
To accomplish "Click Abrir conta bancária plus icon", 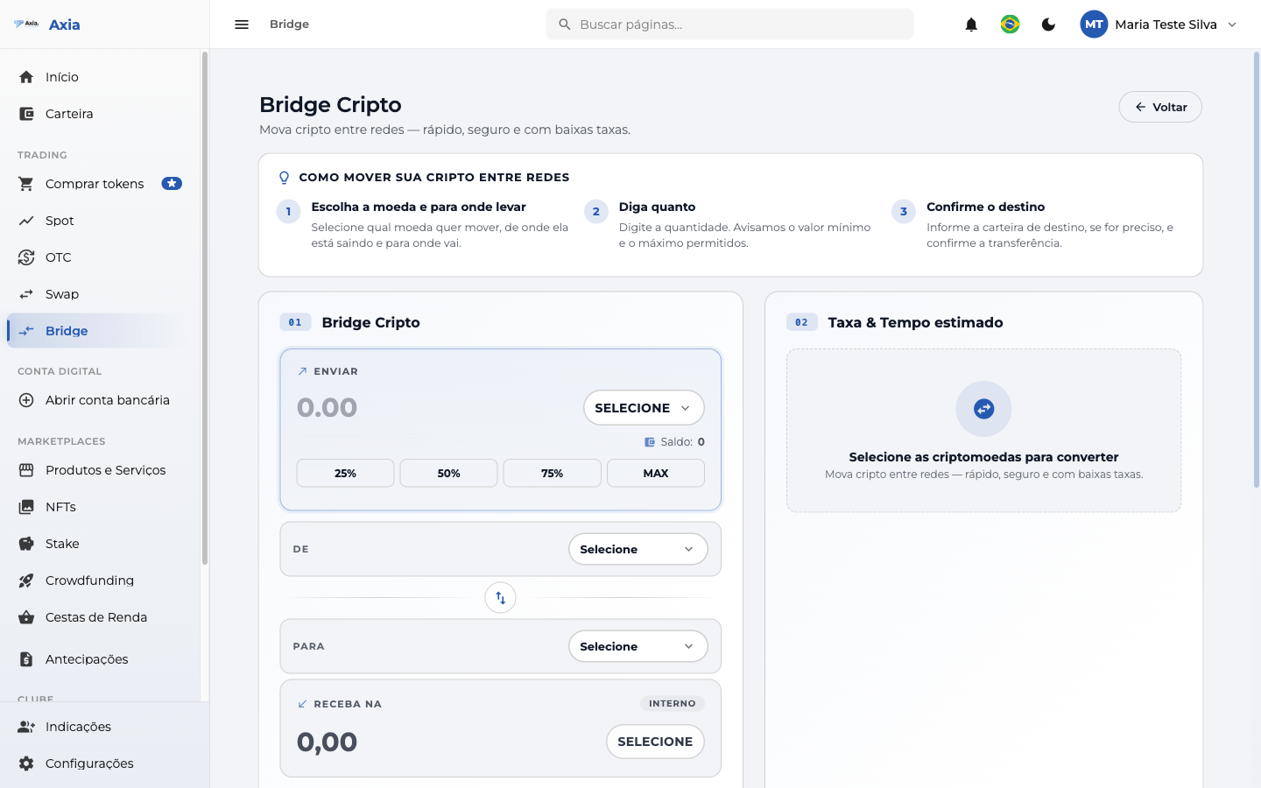I will (26, 400).
